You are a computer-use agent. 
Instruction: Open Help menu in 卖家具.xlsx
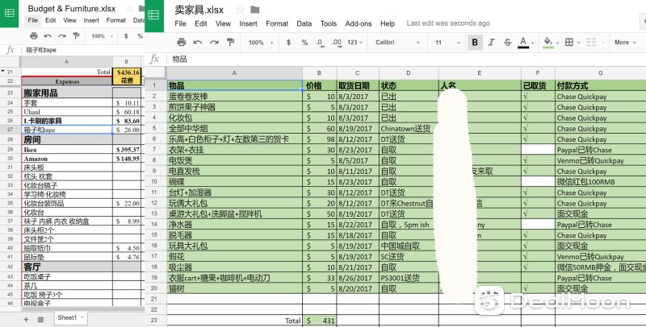[x=388, y=23]
